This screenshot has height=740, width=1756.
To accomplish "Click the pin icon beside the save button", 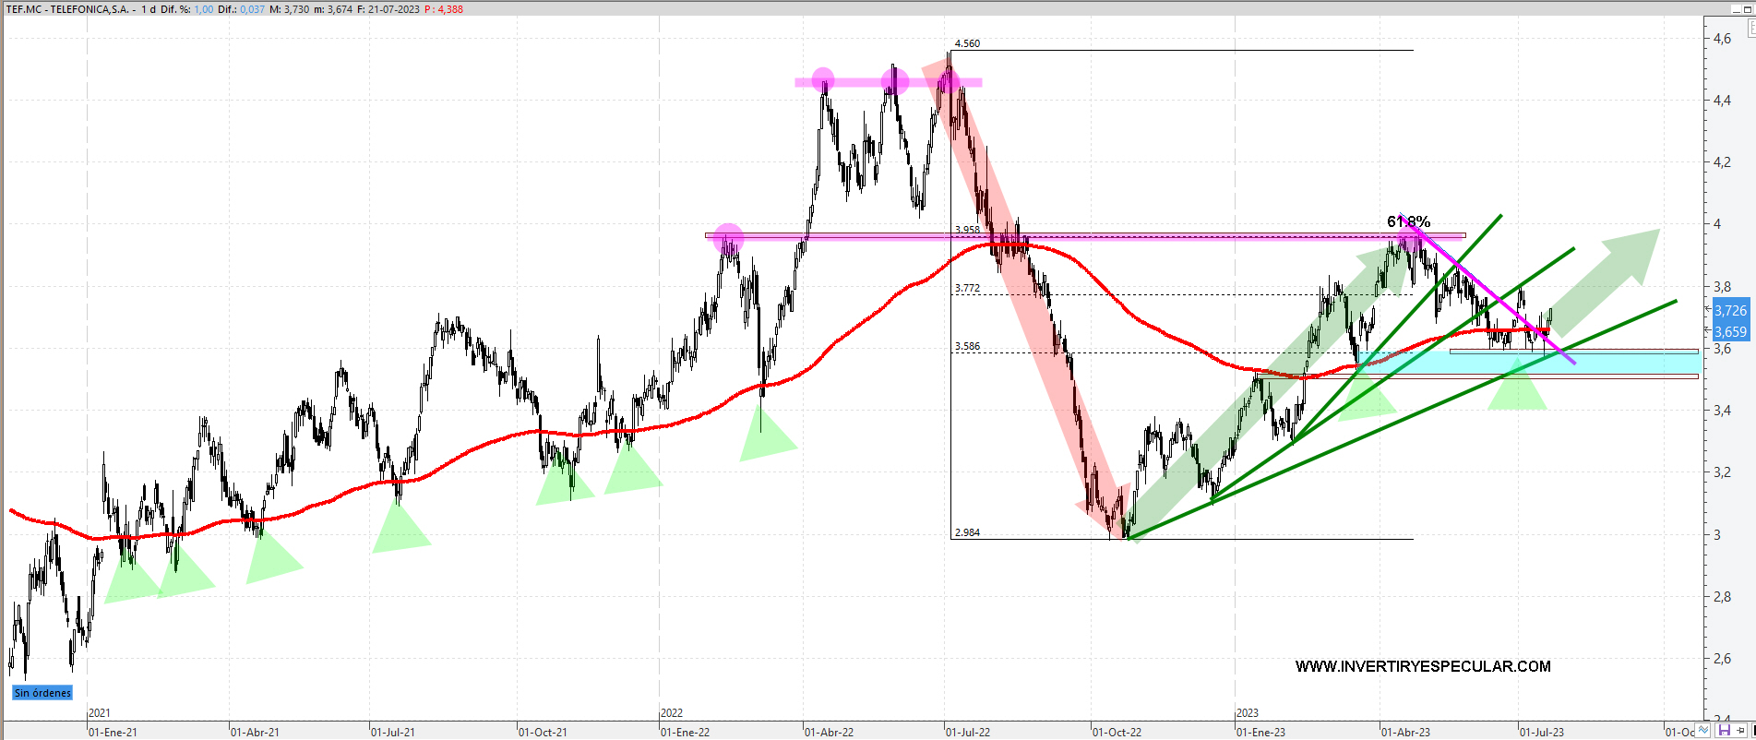I will tap(1740, 731).
